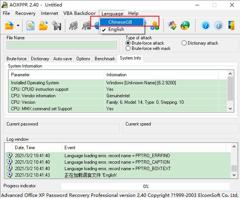
Task: Select the System Info tab
Action: click(x=130, y=58)
